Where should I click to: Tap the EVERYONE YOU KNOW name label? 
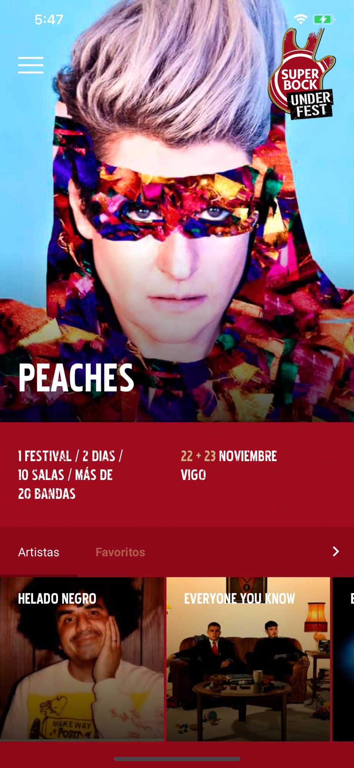[239, 599]
